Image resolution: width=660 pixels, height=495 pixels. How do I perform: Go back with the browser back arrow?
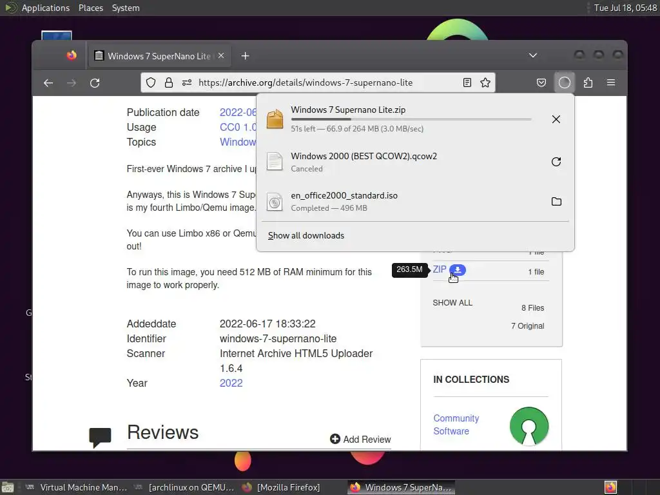pyautogui.click(x=48, y=83)
